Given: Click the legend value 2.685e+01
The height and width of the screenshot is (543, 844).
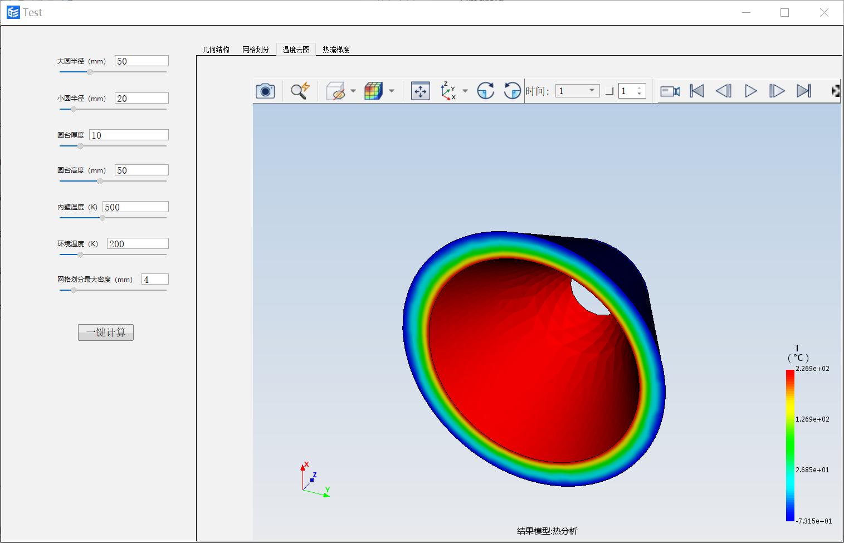Looking at the screenshot, I should 812,470.
